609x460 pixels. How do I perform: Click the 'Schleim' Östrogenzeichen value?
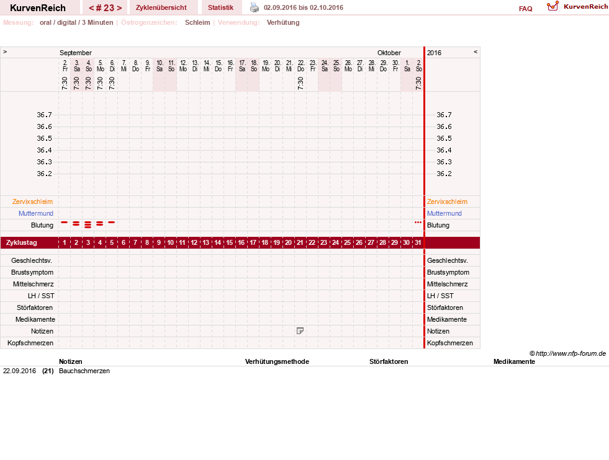tap(197, 22)
